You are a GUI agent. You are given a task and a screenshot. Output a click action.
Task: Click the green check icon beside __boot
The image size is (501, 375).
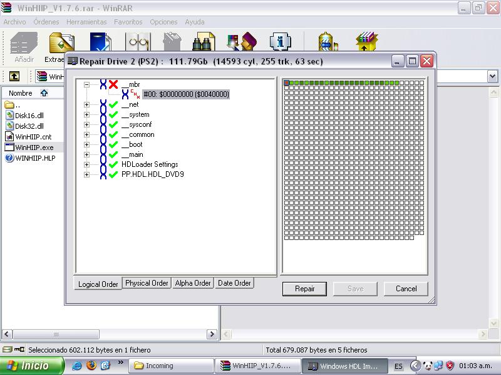(113, 144)
